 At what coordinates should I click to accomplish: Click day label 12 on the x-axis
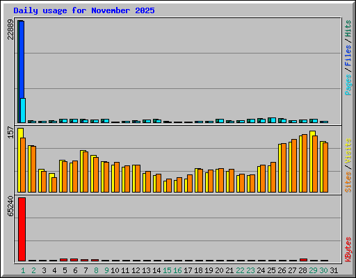pyautogui.click(x=136, y=270)
